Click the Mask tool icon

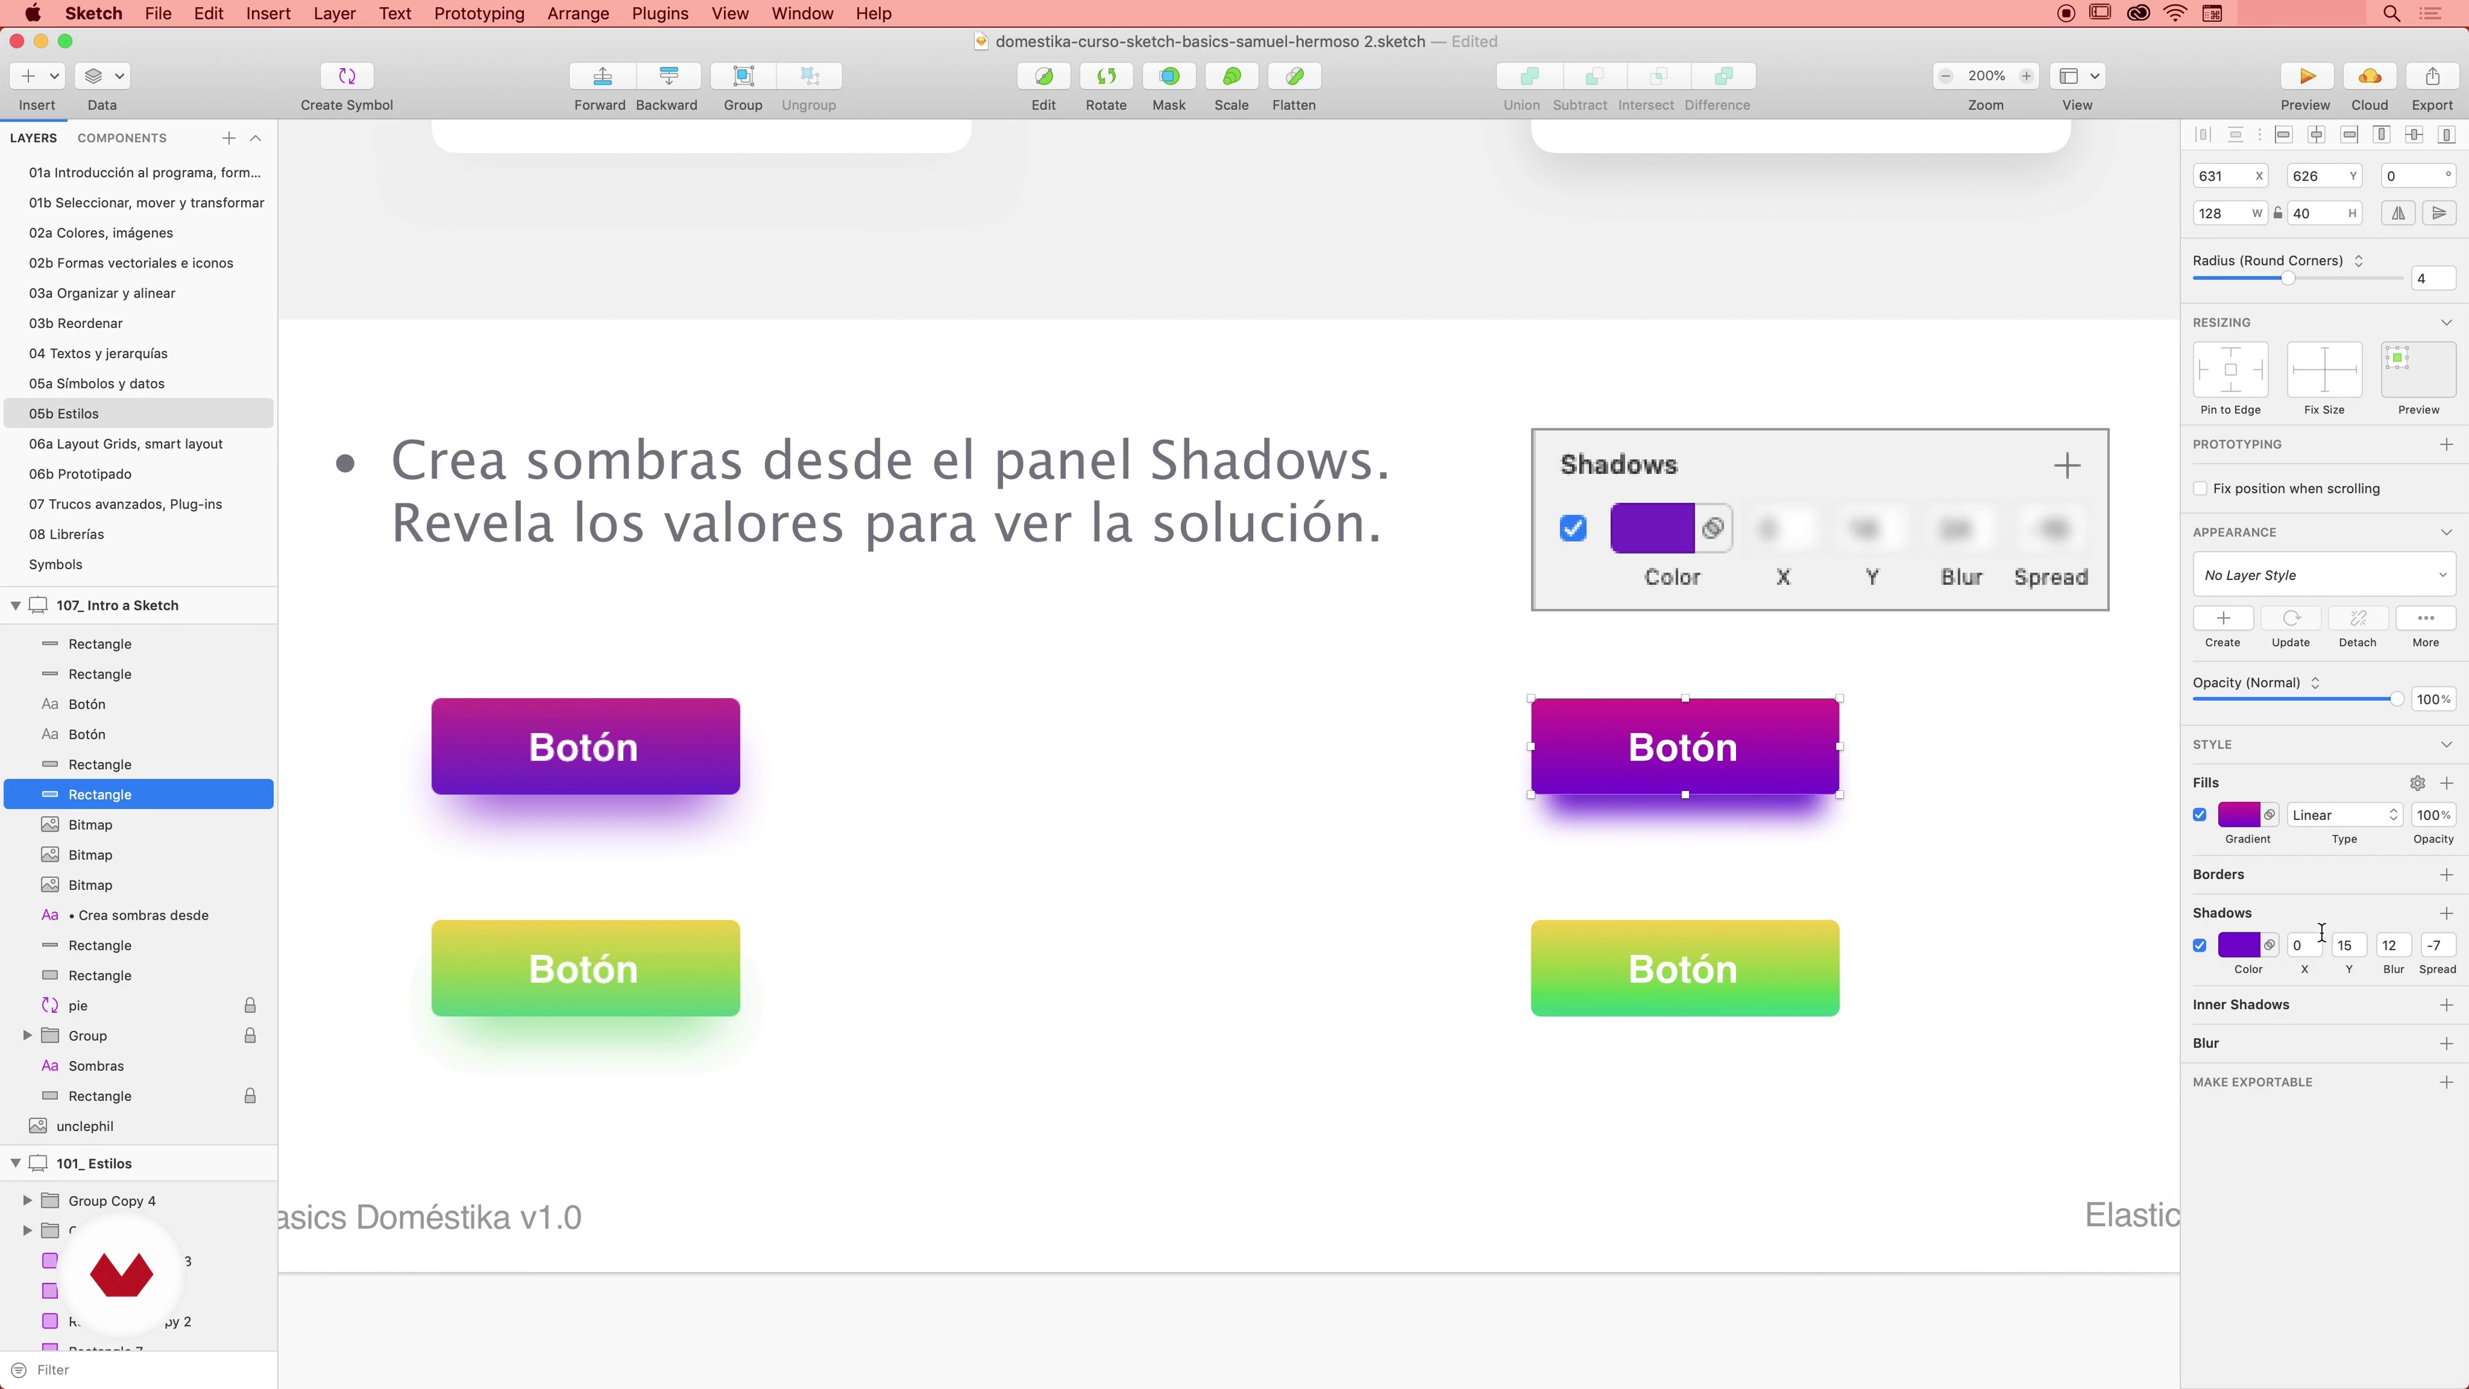click(1170, 76)
